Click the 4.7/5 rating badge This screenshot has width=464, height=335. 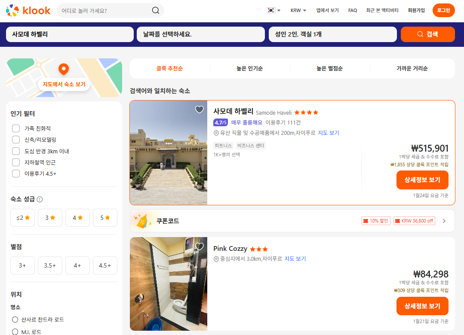pos(221,122)
